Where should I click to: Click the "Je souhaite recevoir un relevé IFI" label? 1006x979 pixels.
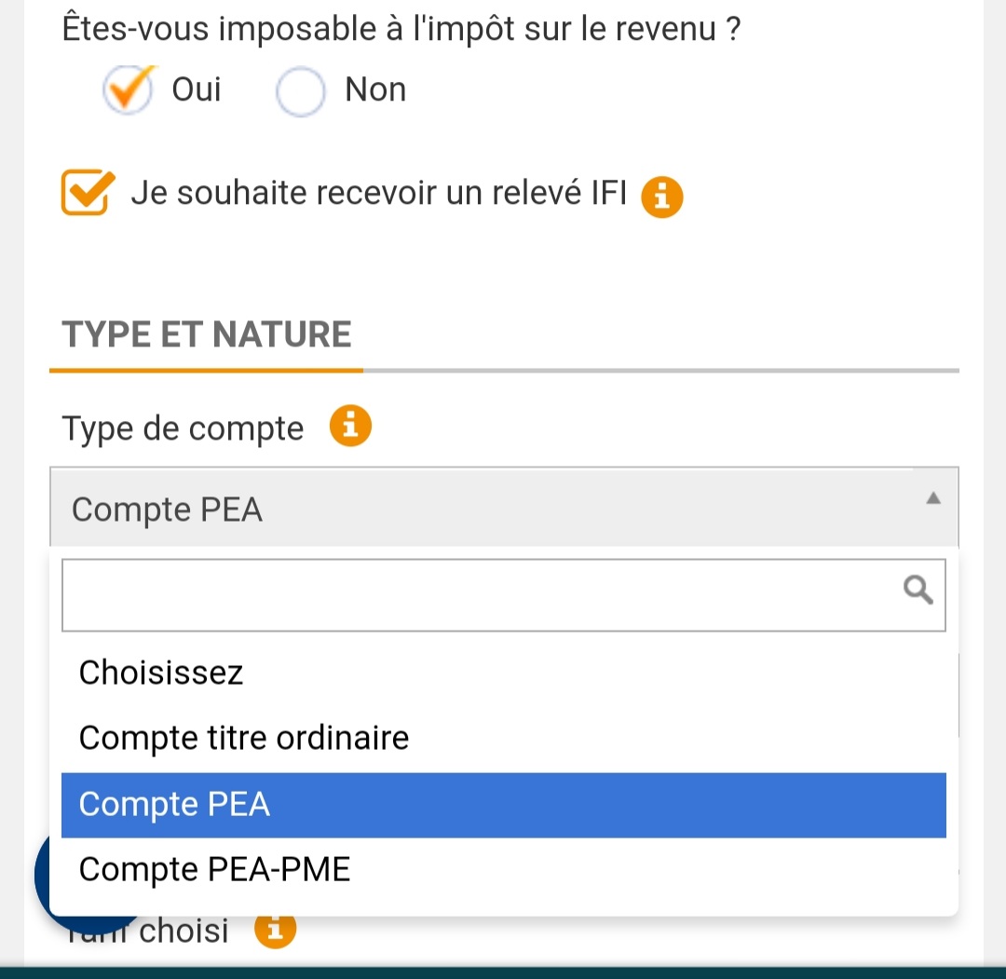pos(378,193)
